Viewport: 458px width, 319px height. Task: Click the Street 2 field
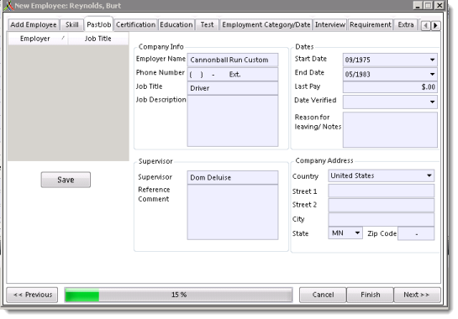click(381, 205)
